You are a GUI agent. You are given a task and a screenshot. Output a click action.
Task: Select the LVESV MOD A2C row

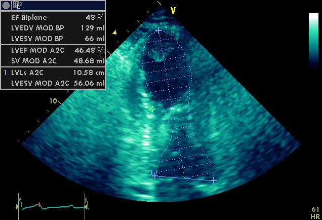coord(53,84)
